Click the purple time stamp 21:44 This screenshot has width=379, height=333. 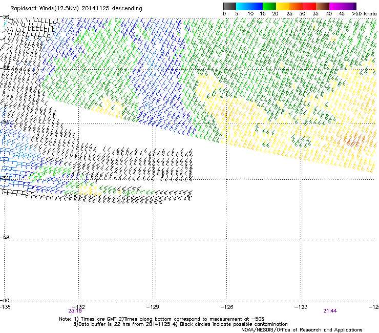tap(330, 311)
